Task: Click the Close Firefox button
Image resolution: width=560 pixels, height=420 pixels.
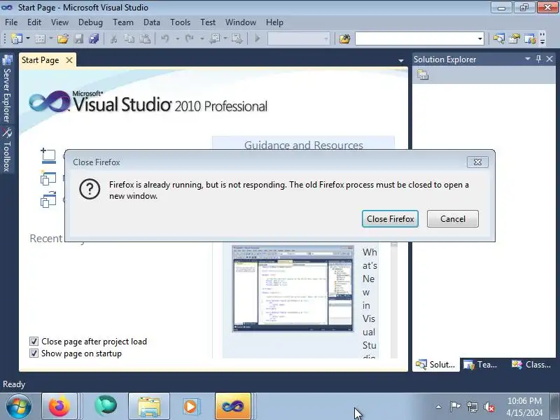Action: 390,219
